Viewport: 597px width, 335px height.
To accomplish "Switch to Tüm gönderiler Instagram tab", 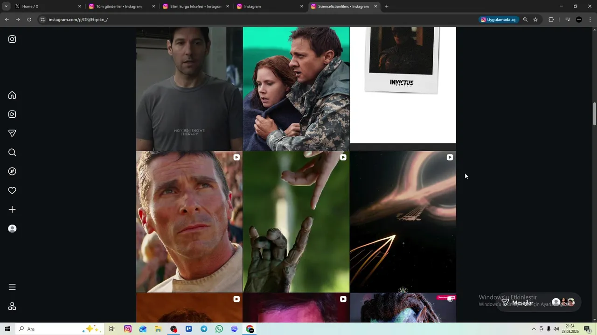I will point(122,7).
